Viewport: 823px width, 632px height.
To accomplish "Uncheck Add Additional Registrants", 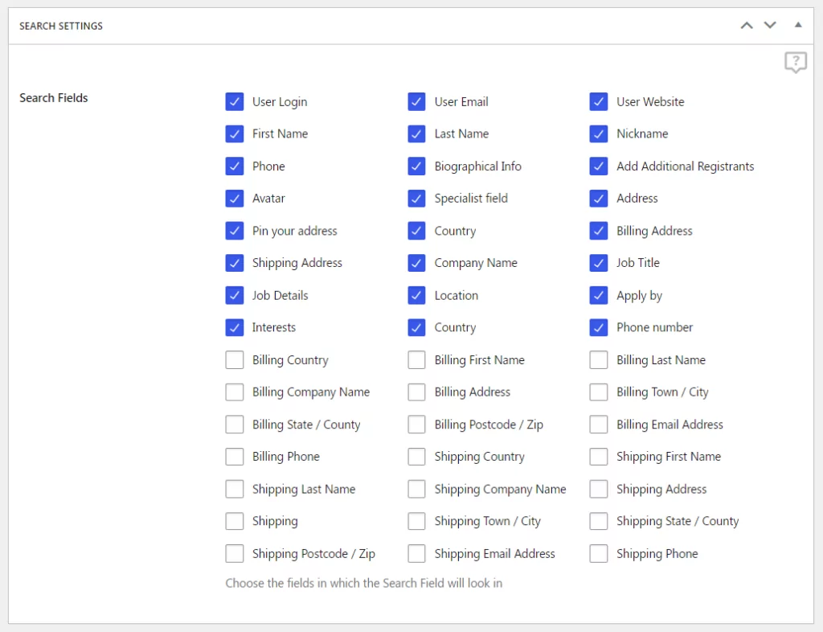I will (x=599, y=166).
